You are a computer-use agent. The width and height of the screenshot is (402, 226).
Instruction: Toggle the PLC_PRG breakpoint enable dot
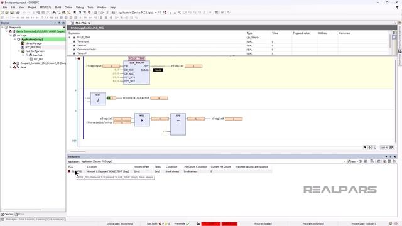[69, 171]
